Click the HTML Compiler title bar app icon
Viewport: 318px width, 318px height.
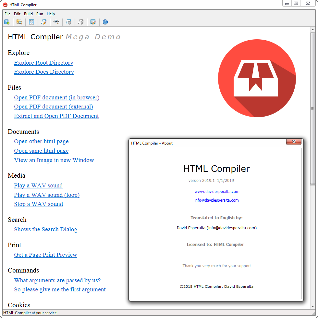coord(5,5)
